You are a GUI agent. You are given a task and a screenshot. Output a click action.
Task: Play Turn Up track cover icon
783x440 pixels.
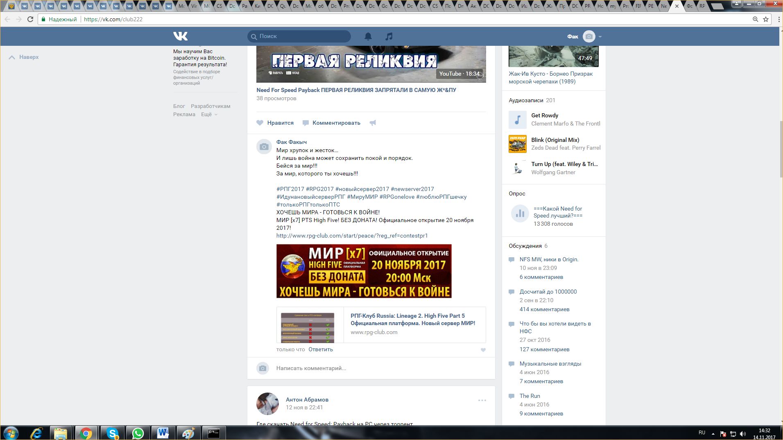[x=518, y=168]
